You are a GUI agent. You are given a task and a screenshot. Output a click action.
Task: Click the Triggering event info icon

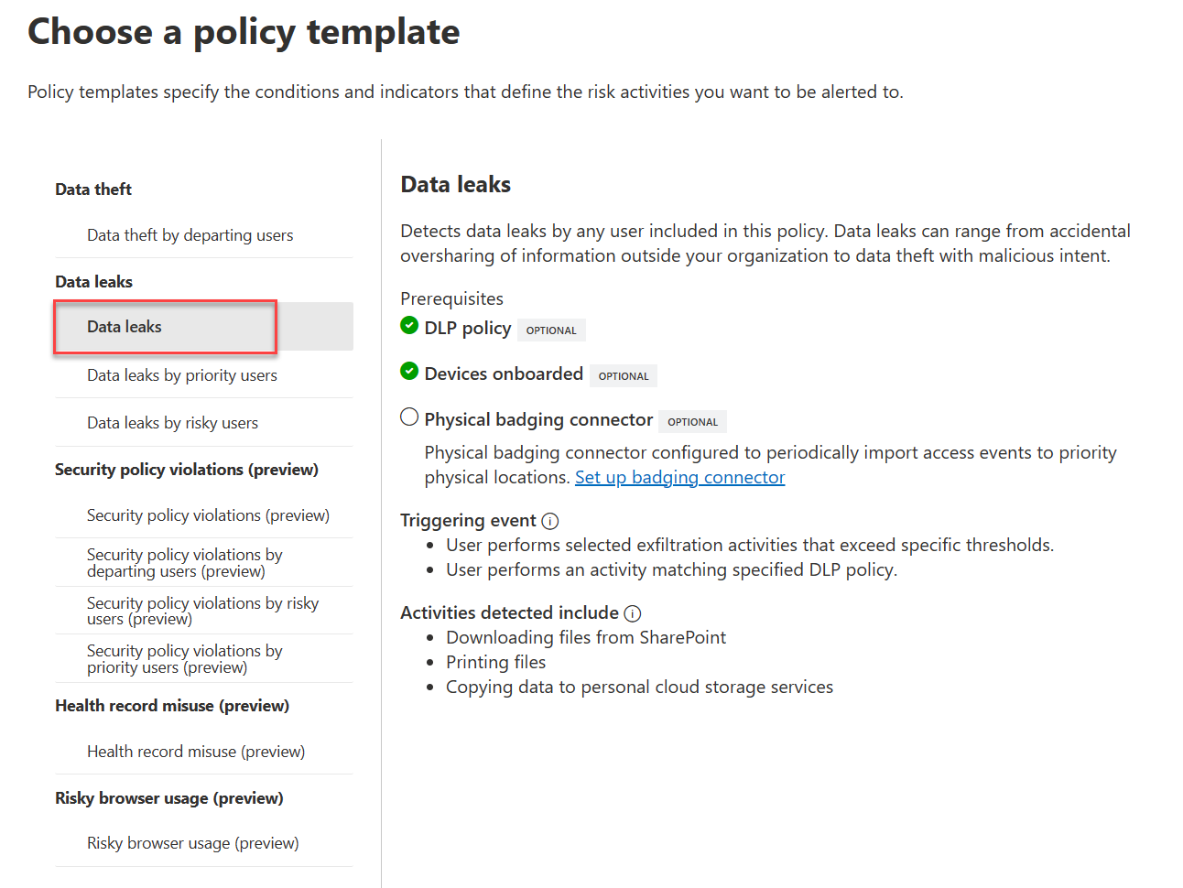550,522
